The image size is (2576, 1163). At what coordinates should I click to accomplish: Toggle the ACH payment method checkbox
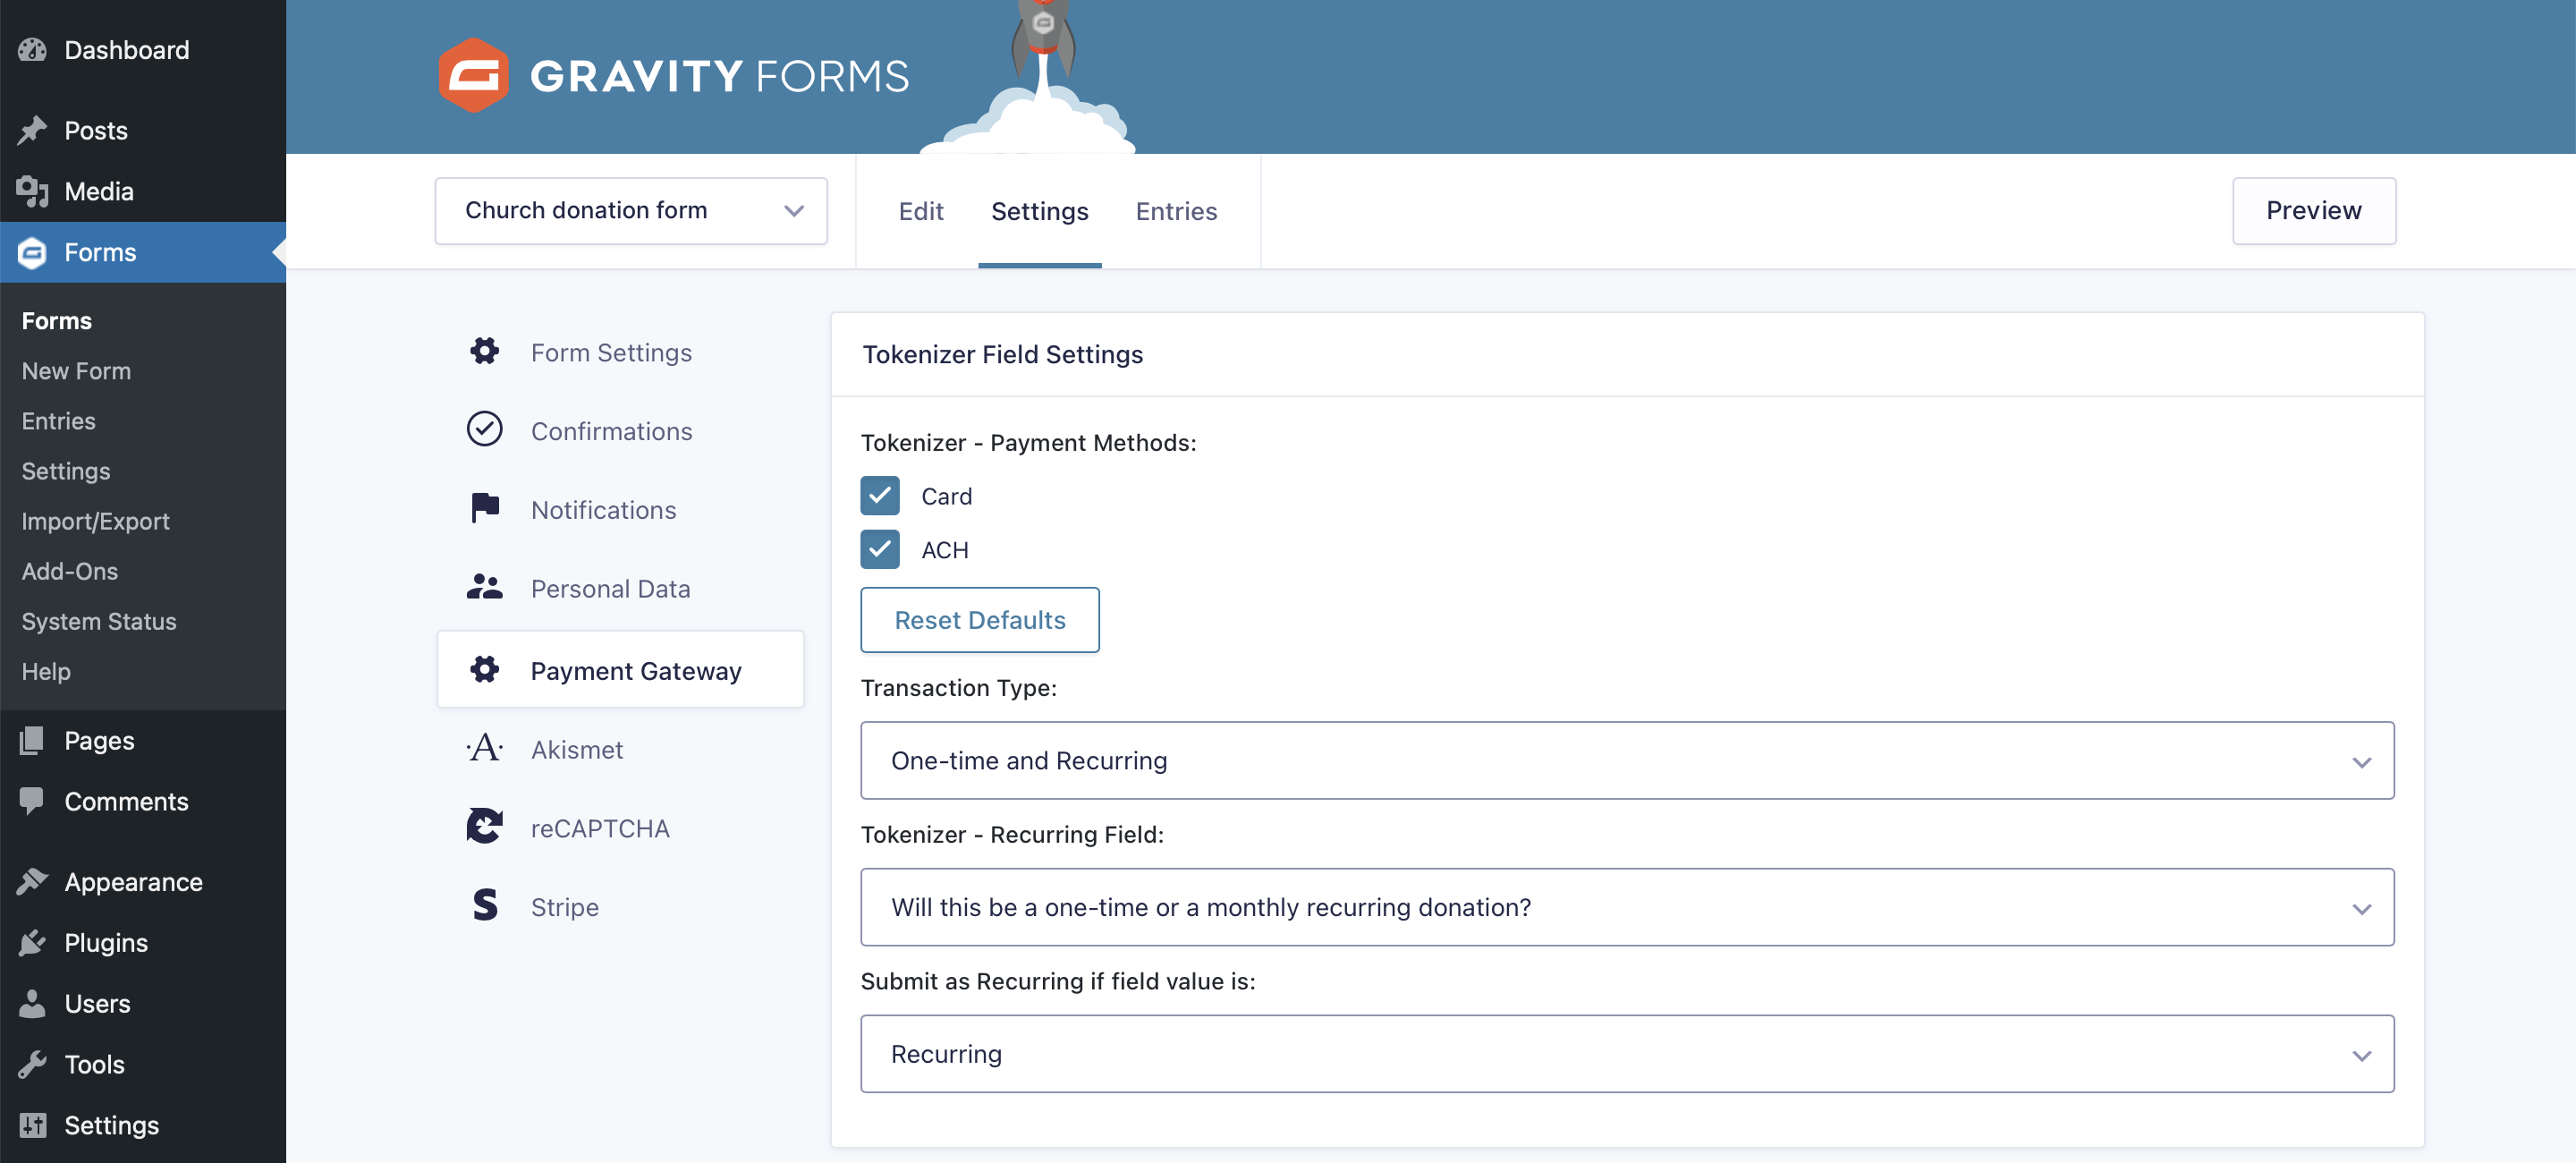[882, 548]
